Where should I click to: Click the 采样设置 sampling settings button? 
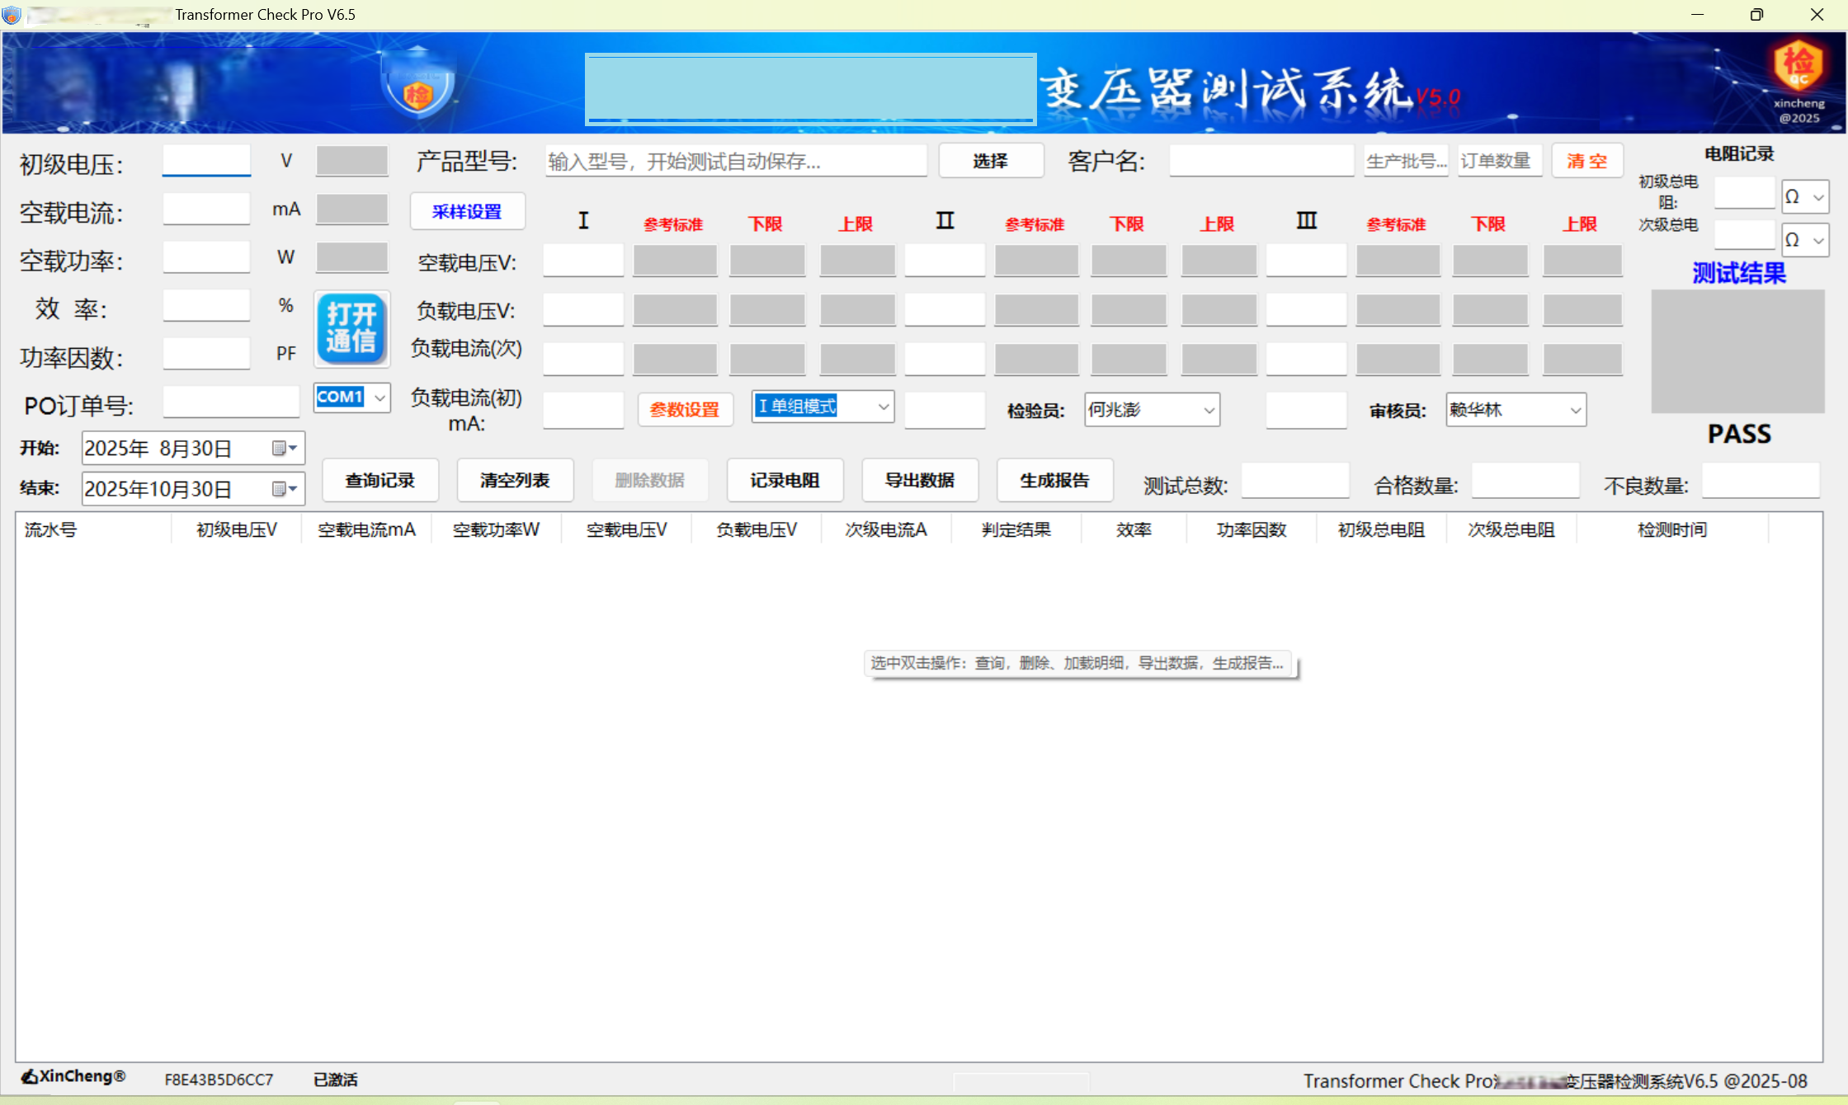click(467, 212)
